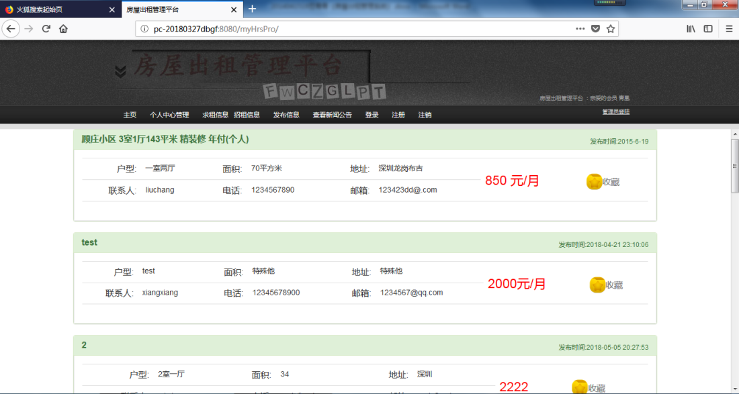Open the listing titled test

89,242
